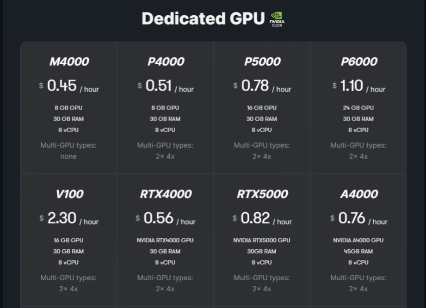Screen dimensions: 426x308
Task: Select the P6000 GPU card title
Action: tap(358, 62)
